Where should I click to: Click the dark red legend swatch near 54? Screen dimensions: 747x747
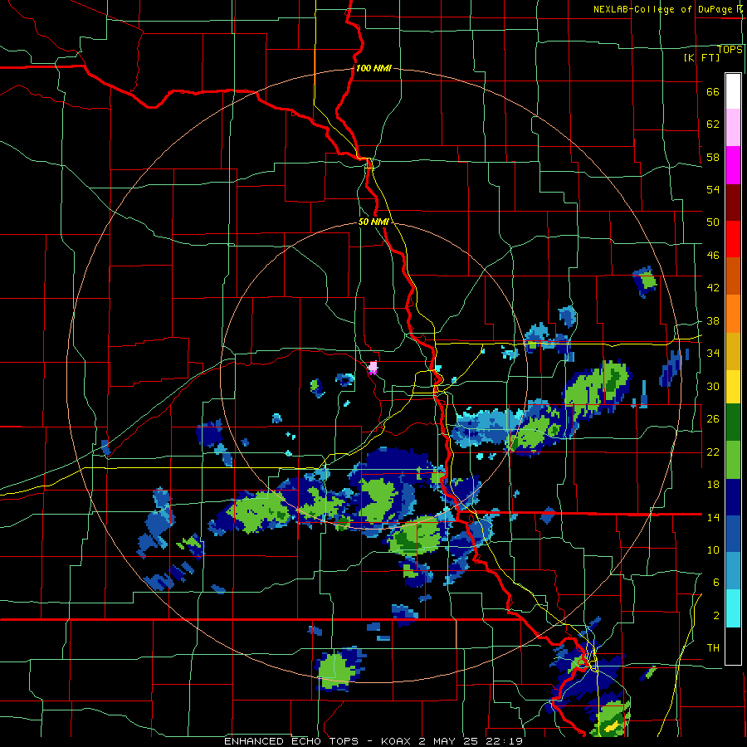(x=733, y=202)
